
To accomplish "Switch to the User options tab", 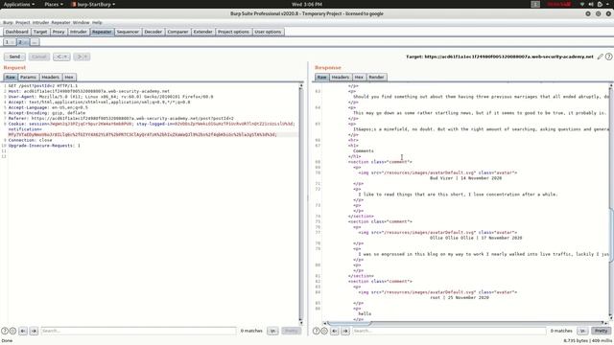I will click(268, 32).
